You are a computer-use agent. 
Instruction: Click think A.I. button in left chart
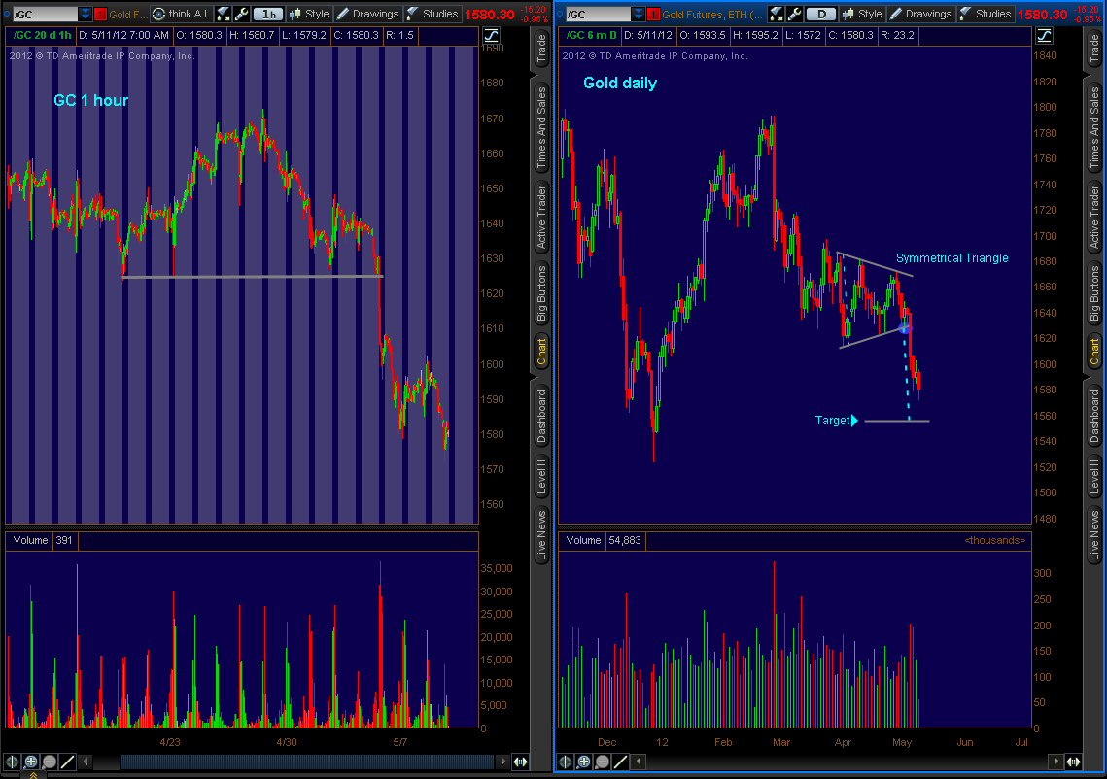(182, 14)
